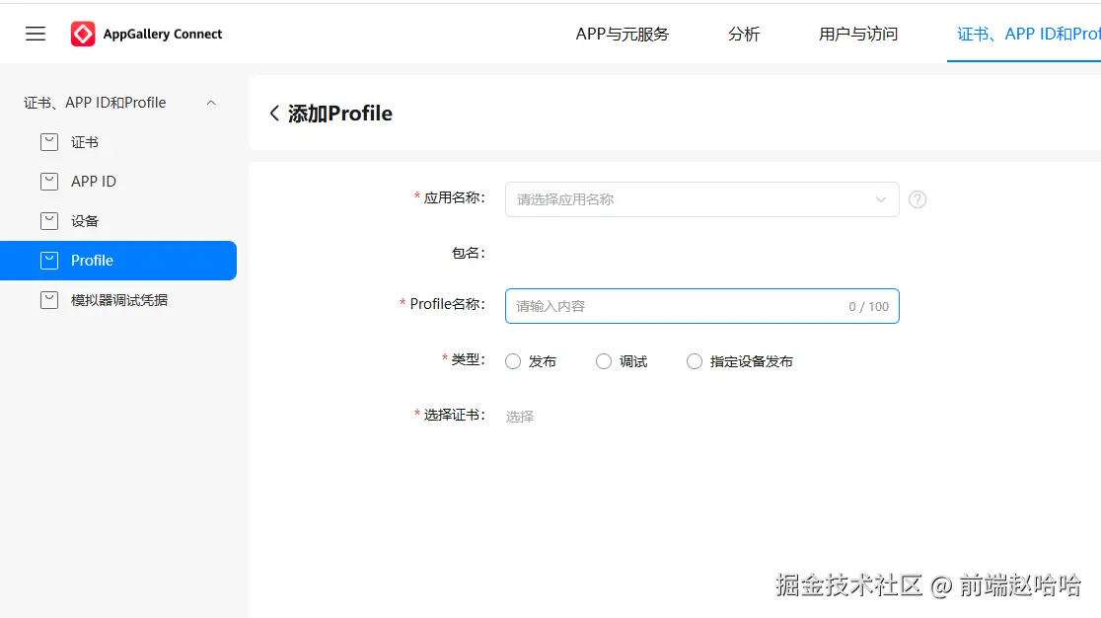Go back using the arrow beside 添加Profile
Image resolution: width=1101 pixels, height=618 pixels.
[x=274, y=114]
